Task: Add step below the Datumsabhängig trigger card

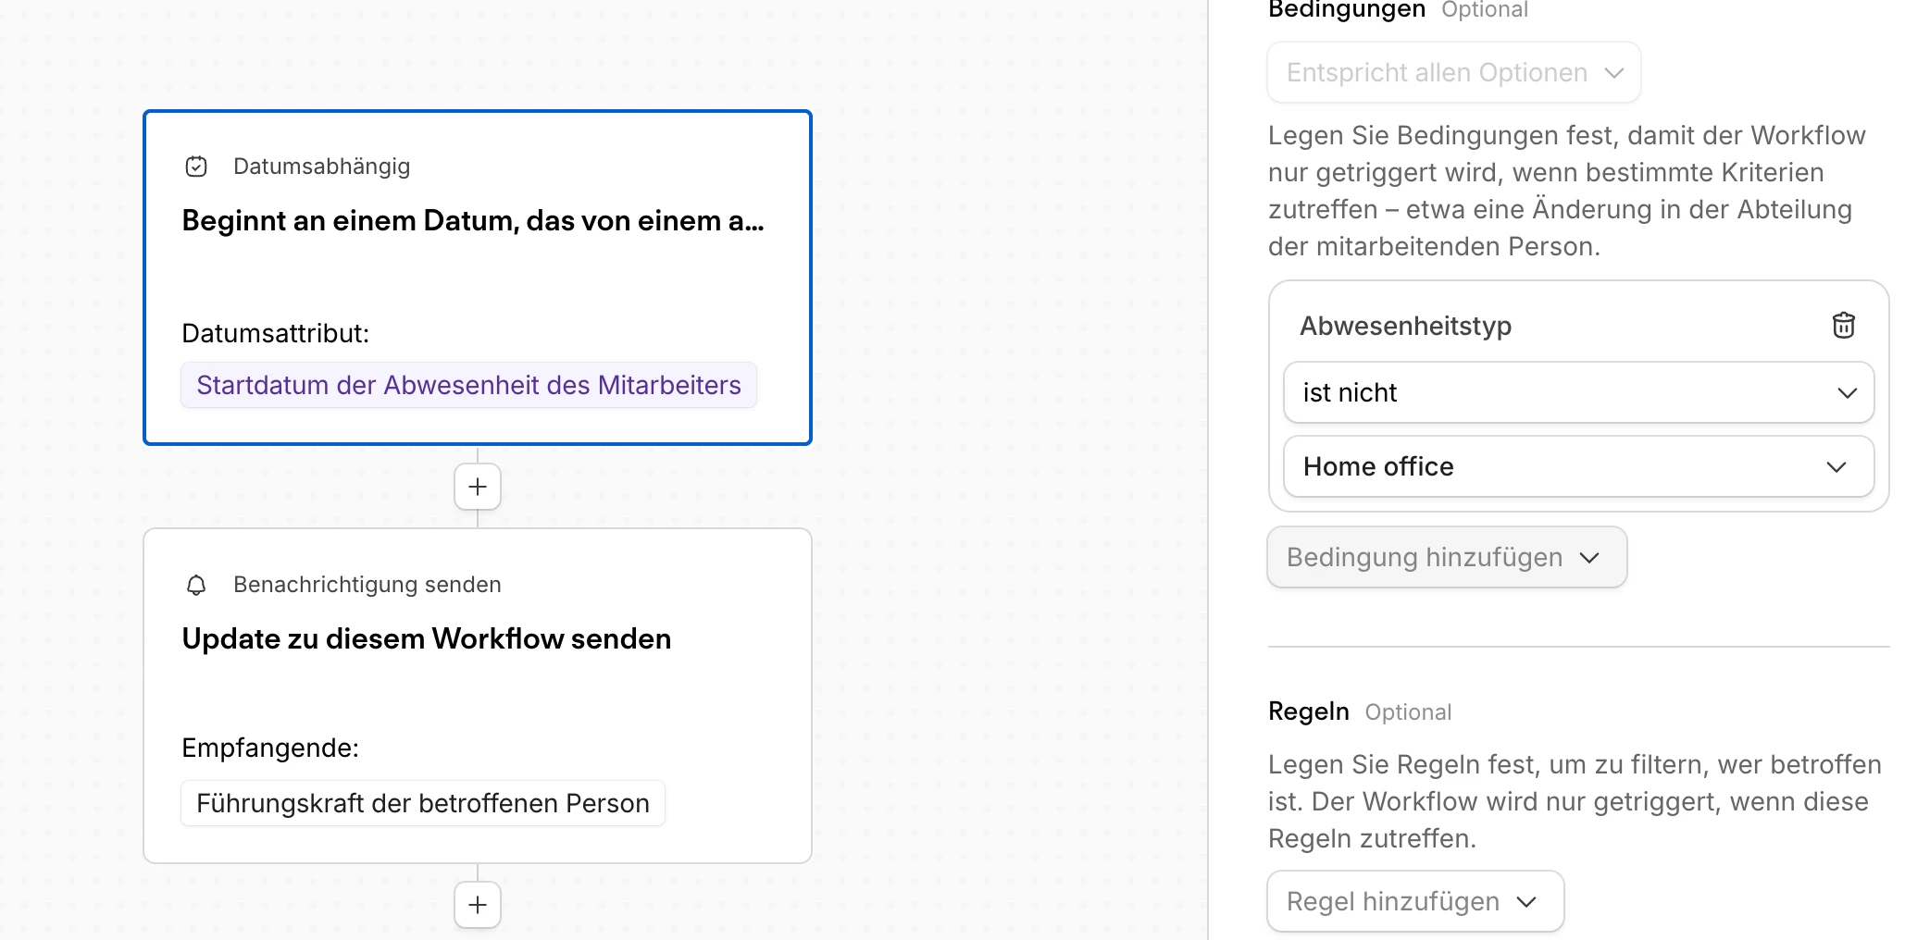Action: tap(478, 487)
